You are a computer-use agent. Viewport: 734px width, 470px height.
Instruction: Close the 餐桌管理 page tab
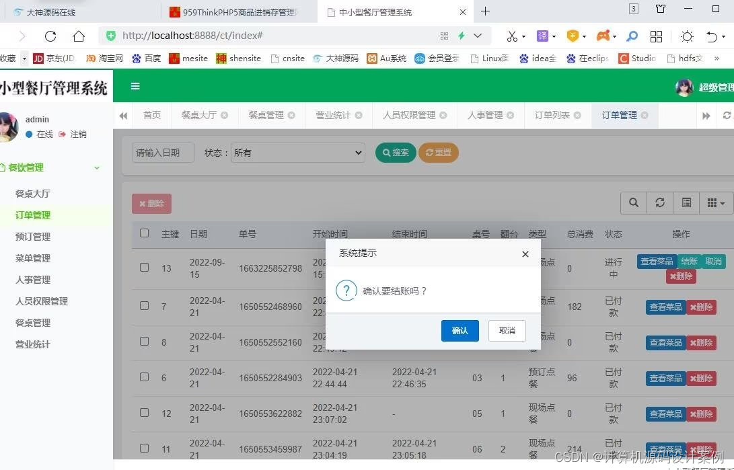291,115
